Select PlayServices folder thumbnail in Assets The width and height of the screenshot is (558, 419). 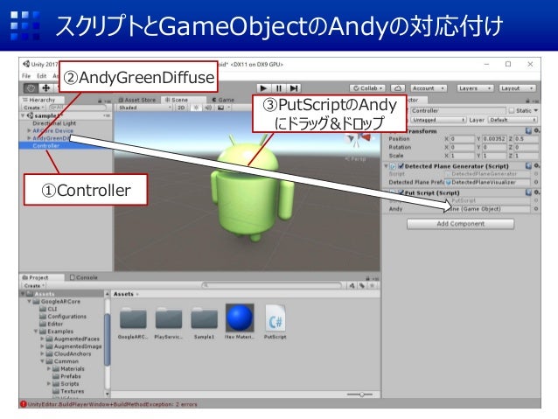click(x=168, y=318)
